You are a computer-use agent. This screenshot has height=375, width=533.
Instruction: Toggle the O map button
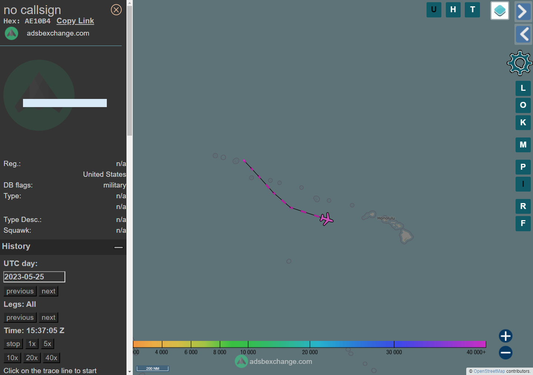pyautogui.click(x=523, y=105)
